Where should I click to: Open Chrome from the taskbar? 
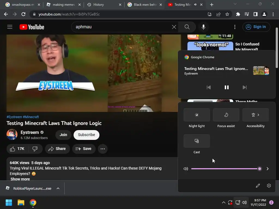[x=33, y=202]
